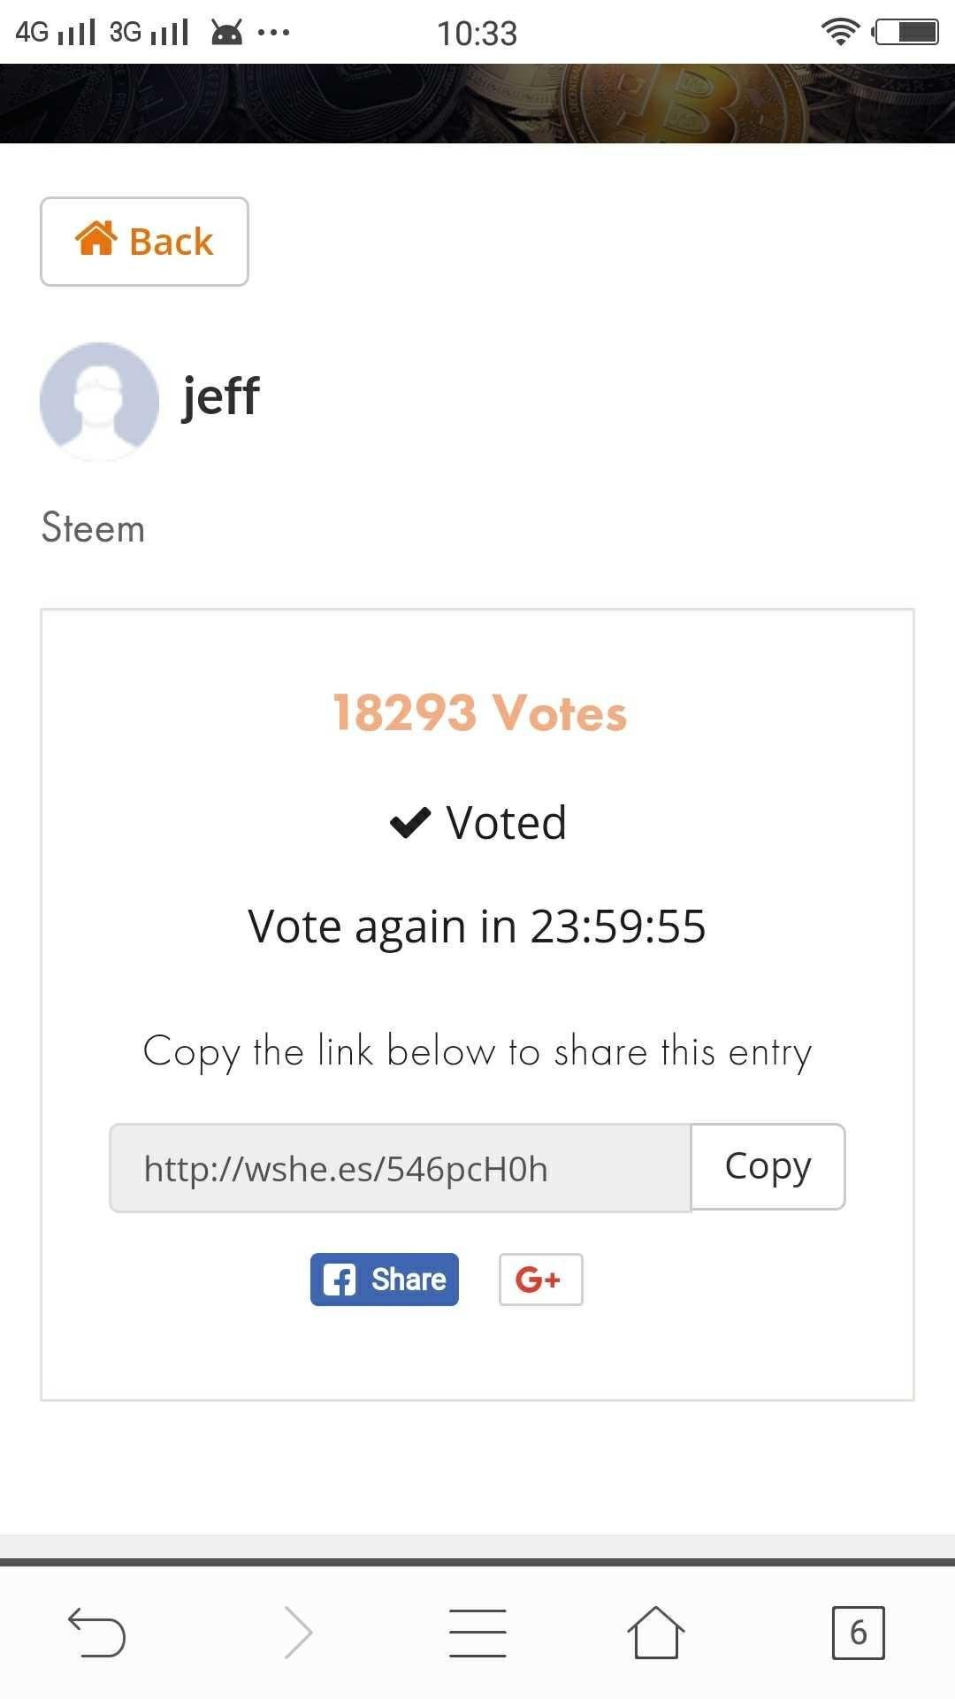The image size is (955, 1699).
Task: Tap the 18293 Votes count
Action: click(479, 712)
